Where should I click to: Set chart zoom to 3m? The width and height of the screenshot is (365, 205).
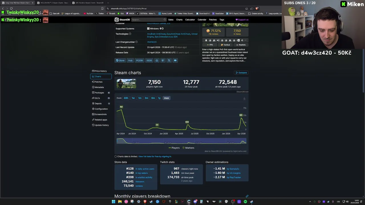point(146,98)
